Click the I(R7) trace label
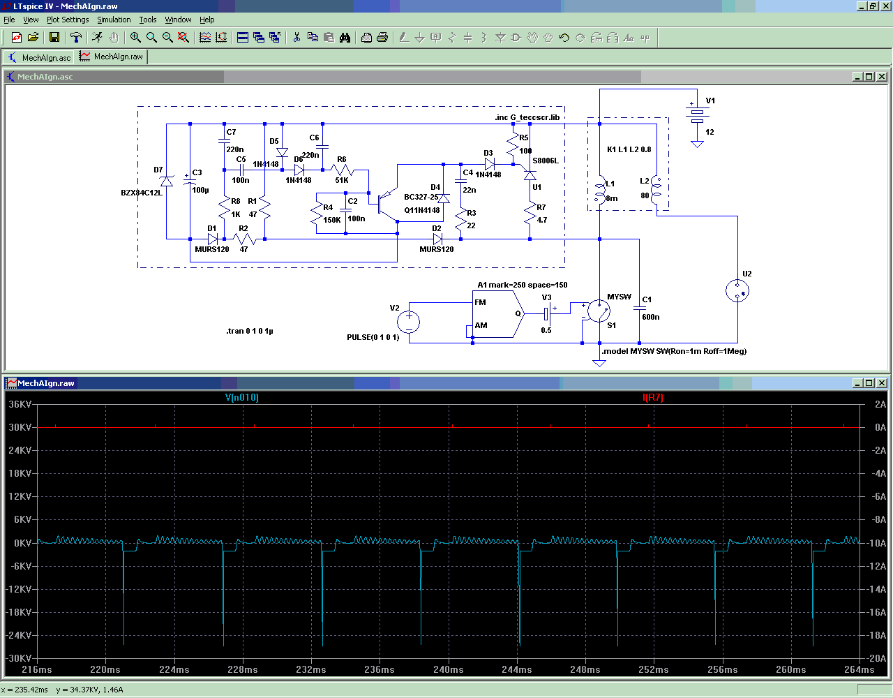 click(x=652, y=398)
